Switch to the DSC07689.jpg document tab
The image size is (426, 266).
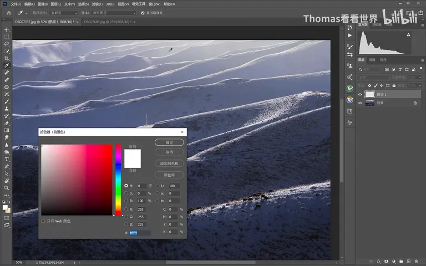click(108, 22)
